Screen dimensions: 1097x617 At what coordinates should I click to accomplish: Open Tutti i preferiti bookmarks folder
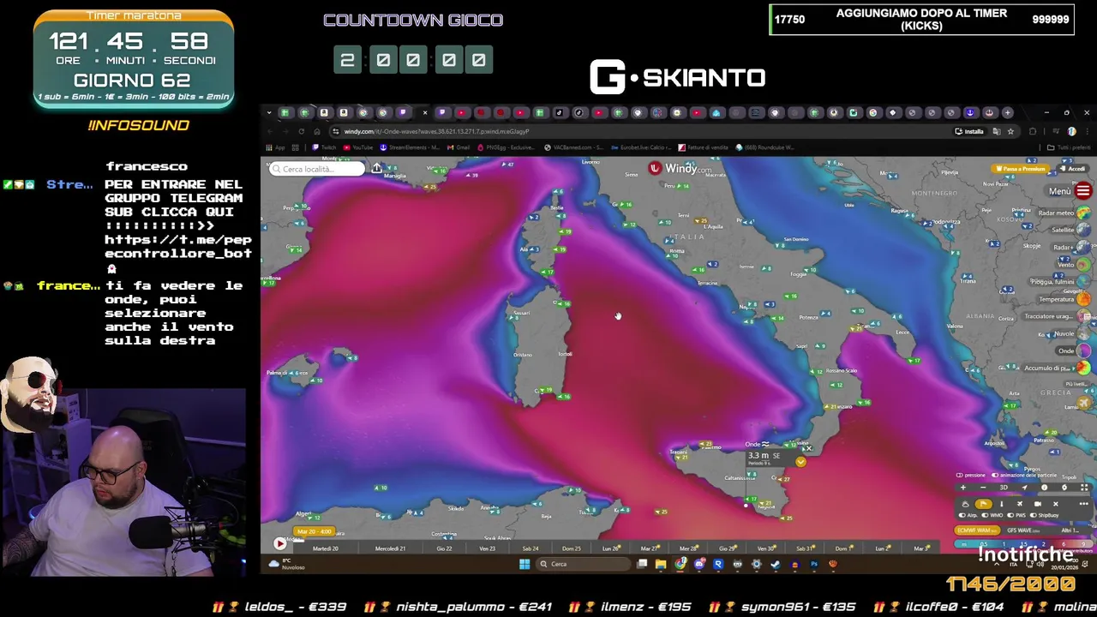coord(1070,147)
